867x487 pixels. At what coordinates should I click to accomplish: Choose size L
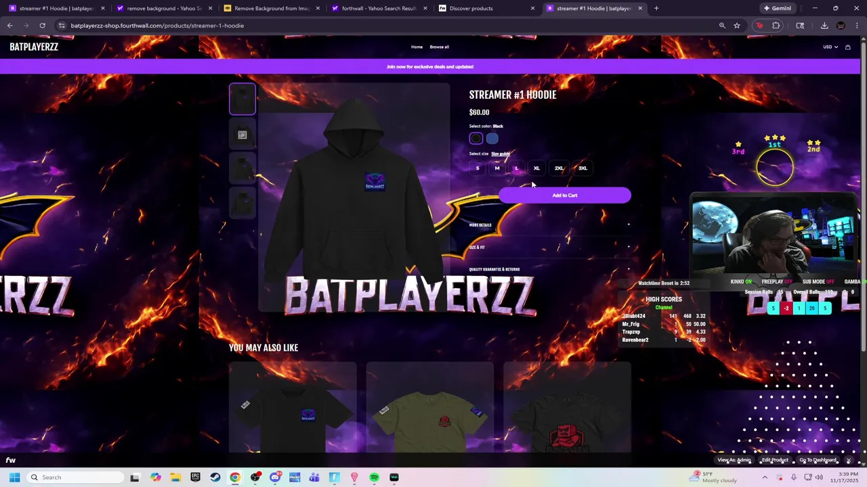(516, 168)
